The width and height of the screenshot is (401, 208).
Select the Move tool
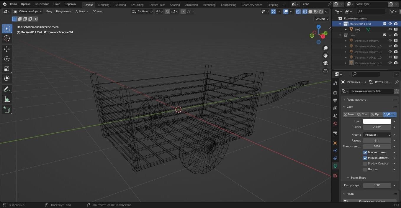coord(7,49)
